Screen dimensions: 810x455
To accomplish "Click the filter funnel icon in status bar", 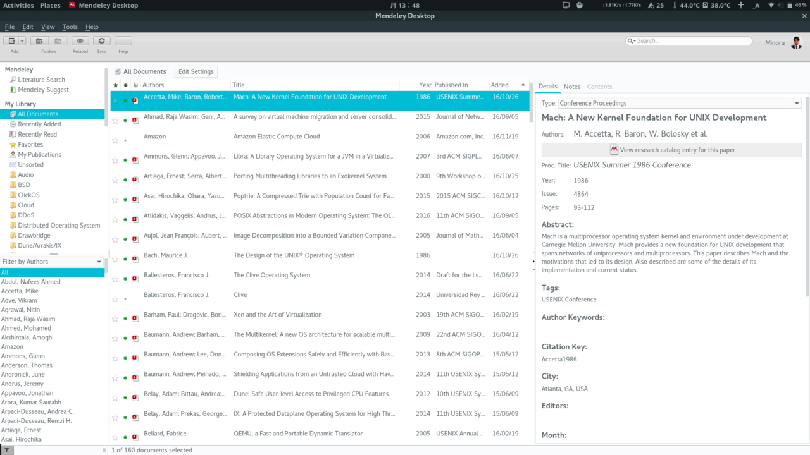I will (6, 451).
